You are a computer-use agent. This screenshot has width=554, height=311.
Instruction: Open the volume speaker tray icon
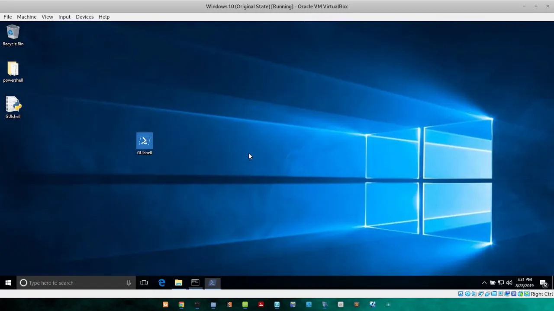(x=509, y=283)
